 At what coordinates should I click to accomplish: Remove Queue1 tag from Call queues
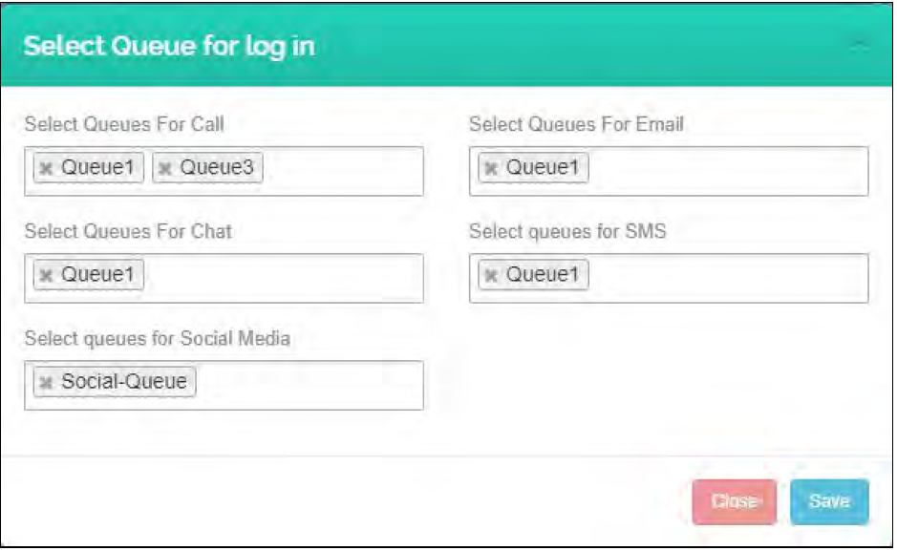click(x=45, y=169)
